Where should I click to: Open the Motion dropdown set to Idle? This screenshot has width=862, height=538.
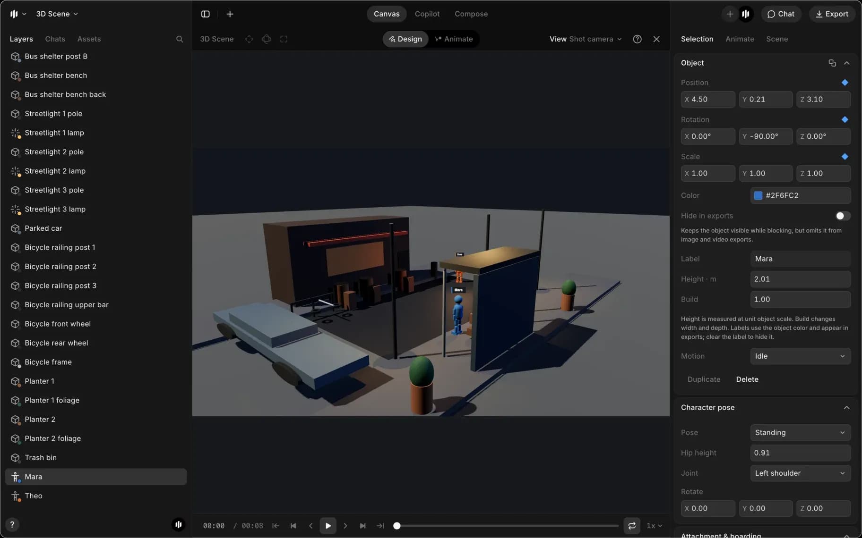[800, 356]
